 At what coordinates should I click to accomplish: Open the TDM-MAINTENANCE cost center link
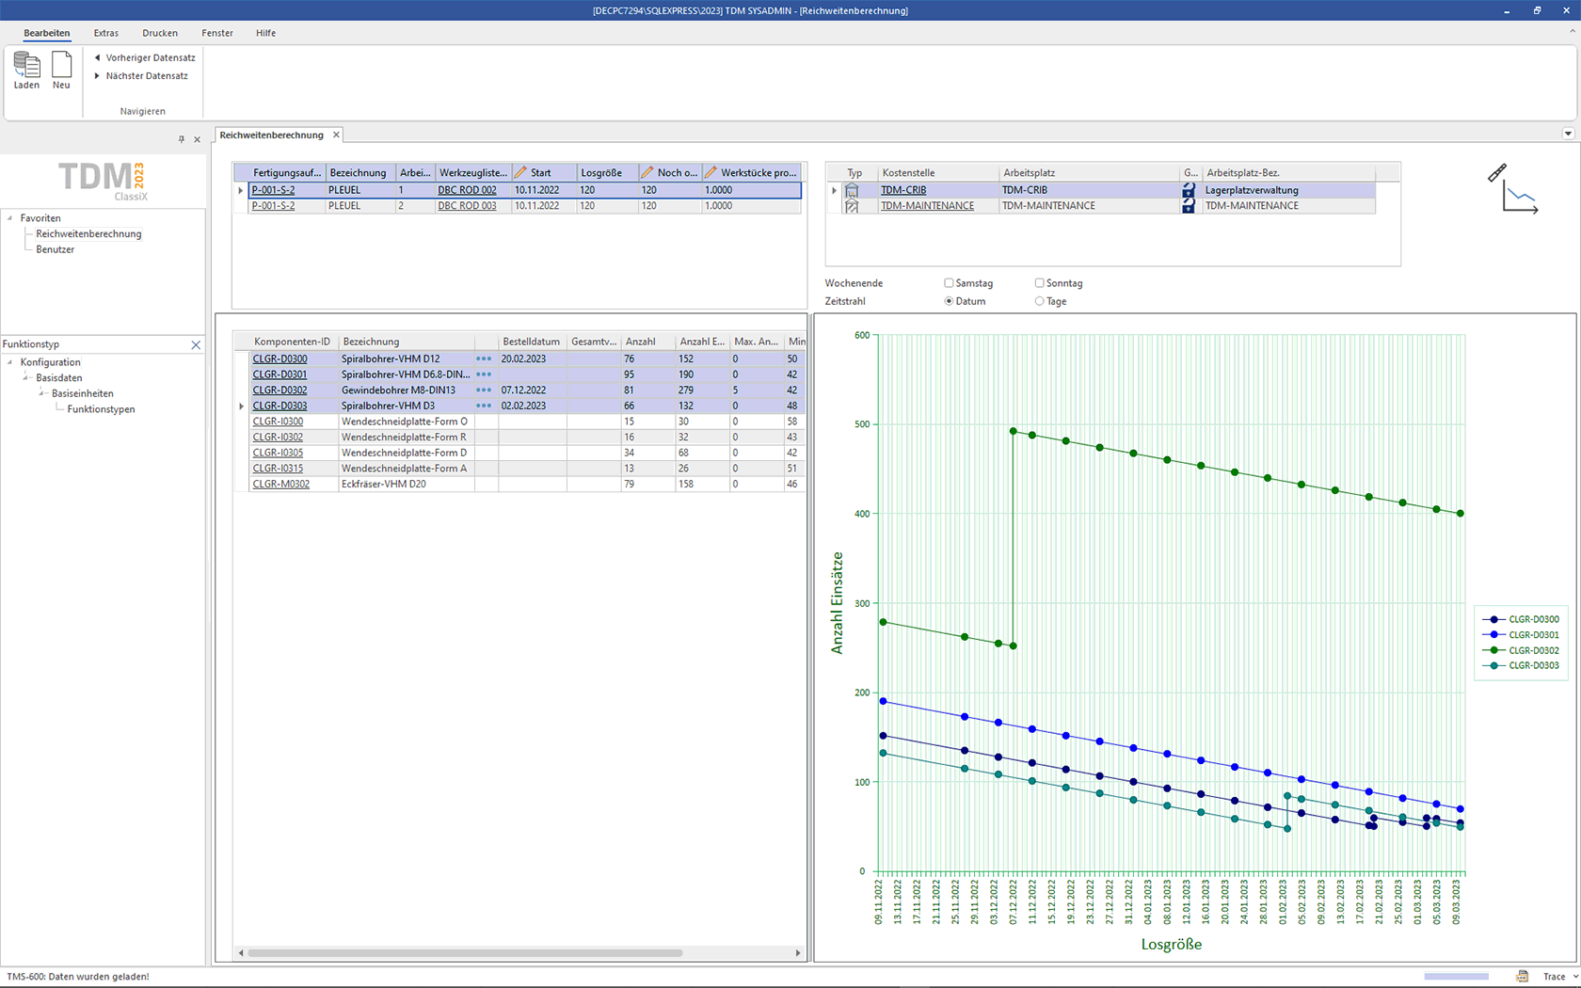pos(927,206)
